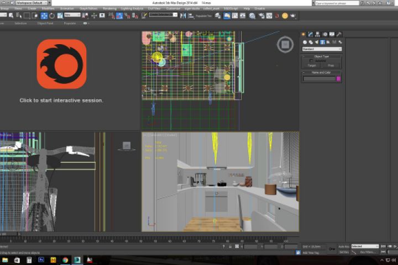Image resolution: width=398 pixels, height=265 pixels.
Task: Open the Hierarchy tab in command panel
Action: click(x=317, y=35)
